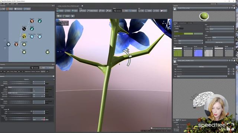238x133 pixels.
Task: Open the material name dropdown in Materials
Action: tap(202, 8)
